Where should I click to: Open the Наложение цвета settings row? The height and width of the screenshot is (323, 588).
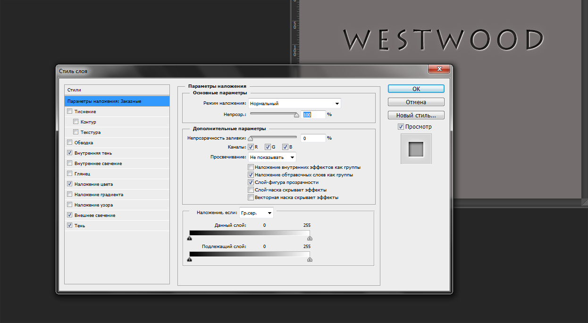(x=117, y=184)
